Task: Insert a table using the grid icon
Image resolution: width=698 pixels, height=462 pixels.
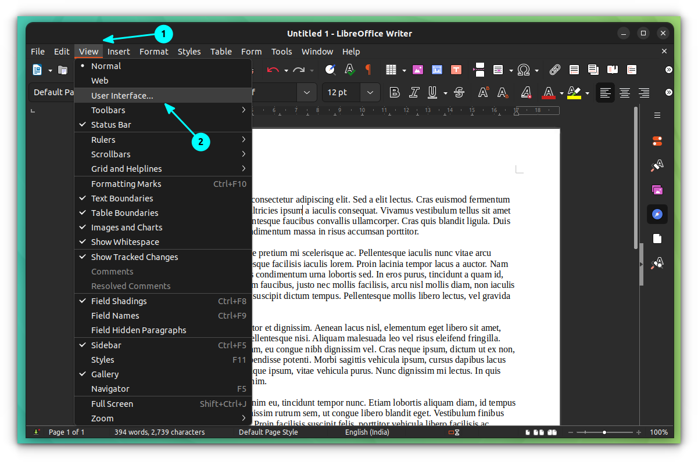Action: pos(391,70)
